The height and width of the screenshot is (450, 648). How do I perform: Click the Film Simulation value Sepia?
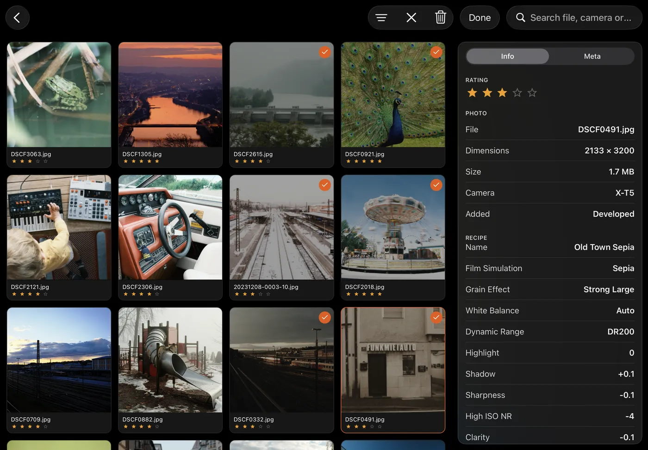click(x=623, y=268)
